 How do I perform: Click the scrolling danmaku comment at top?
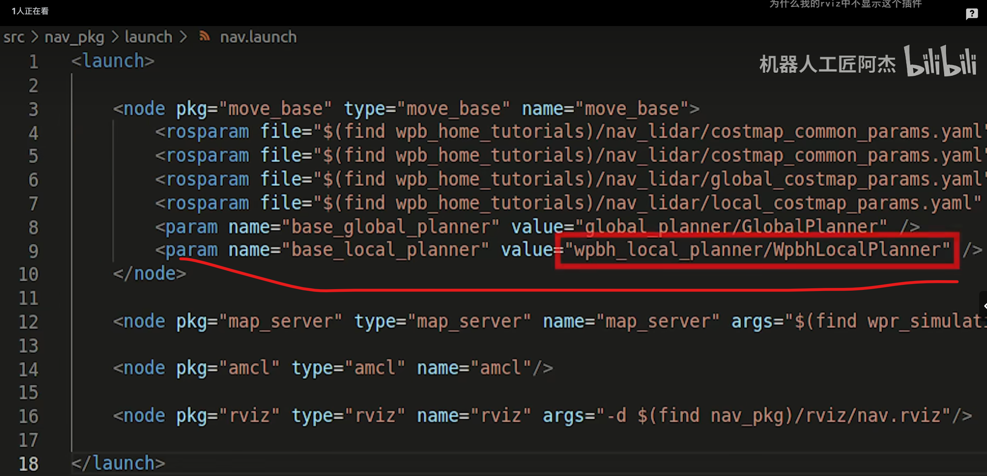845,4
